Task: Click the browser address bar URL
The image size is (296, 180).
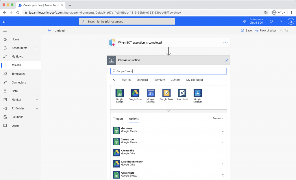Action: (105, 12)
